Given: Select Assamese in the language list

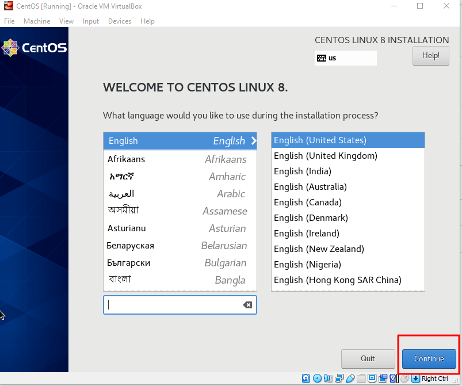Looking at the screenshot, I should click(180, 211).
